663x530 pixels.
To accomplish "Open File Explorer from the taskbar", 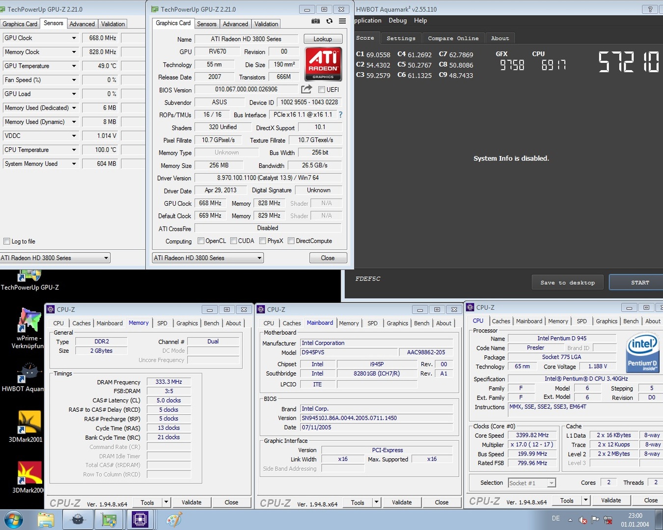I will (x=46, y=520).
